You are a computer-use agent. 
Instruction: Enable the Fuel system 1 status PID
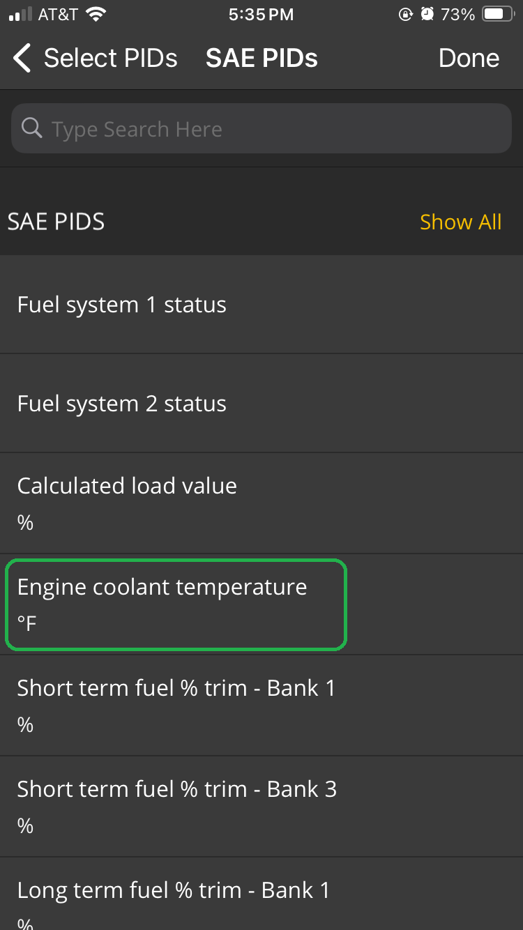coord(261,304)
